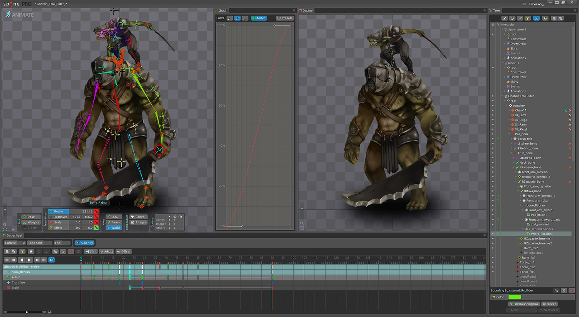Click the tree filter funnel icon
579x317 pixels.
click(x=528, y=18)
